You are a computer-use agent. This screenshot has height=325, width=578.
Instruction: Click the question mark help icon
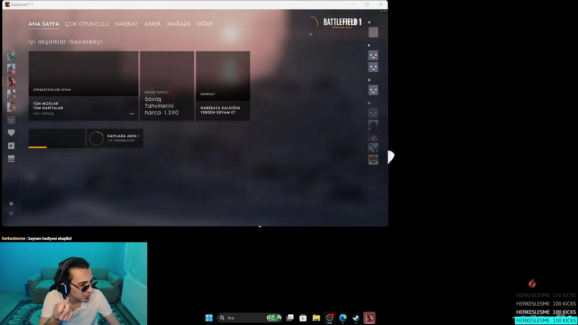(11, 204)
